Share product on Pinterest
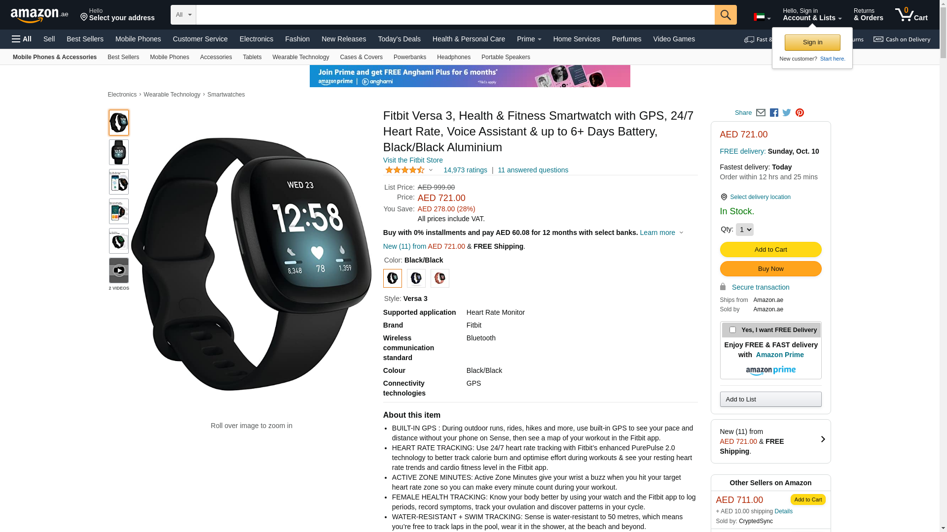This screenshot has width=947, height=532. point(800,113)
